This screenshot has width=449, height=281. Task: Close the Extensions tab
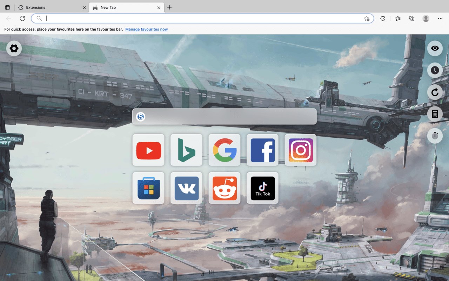click(x=84, y=7)
